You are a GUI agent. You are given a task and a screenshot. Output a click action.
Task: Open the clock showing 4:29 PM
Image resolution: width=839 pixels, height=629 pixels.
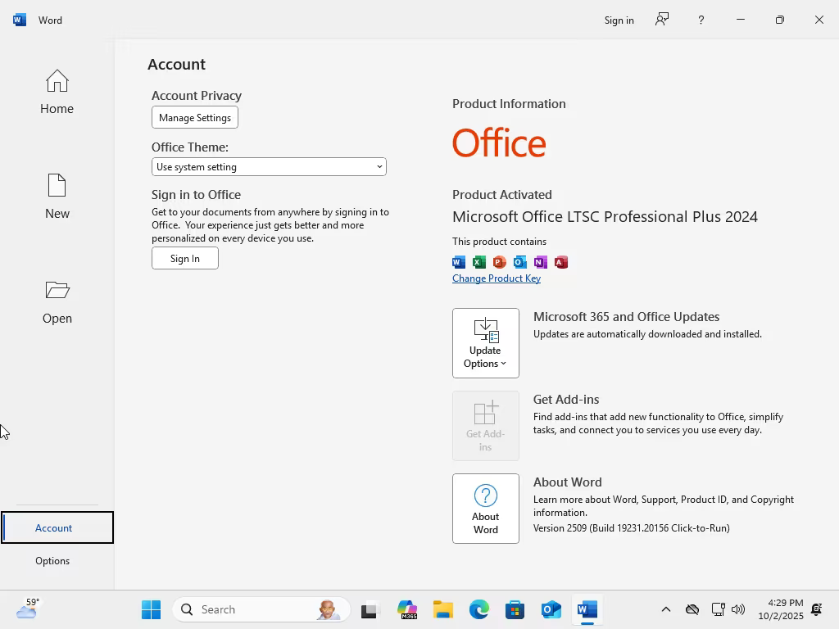point(781,609)
